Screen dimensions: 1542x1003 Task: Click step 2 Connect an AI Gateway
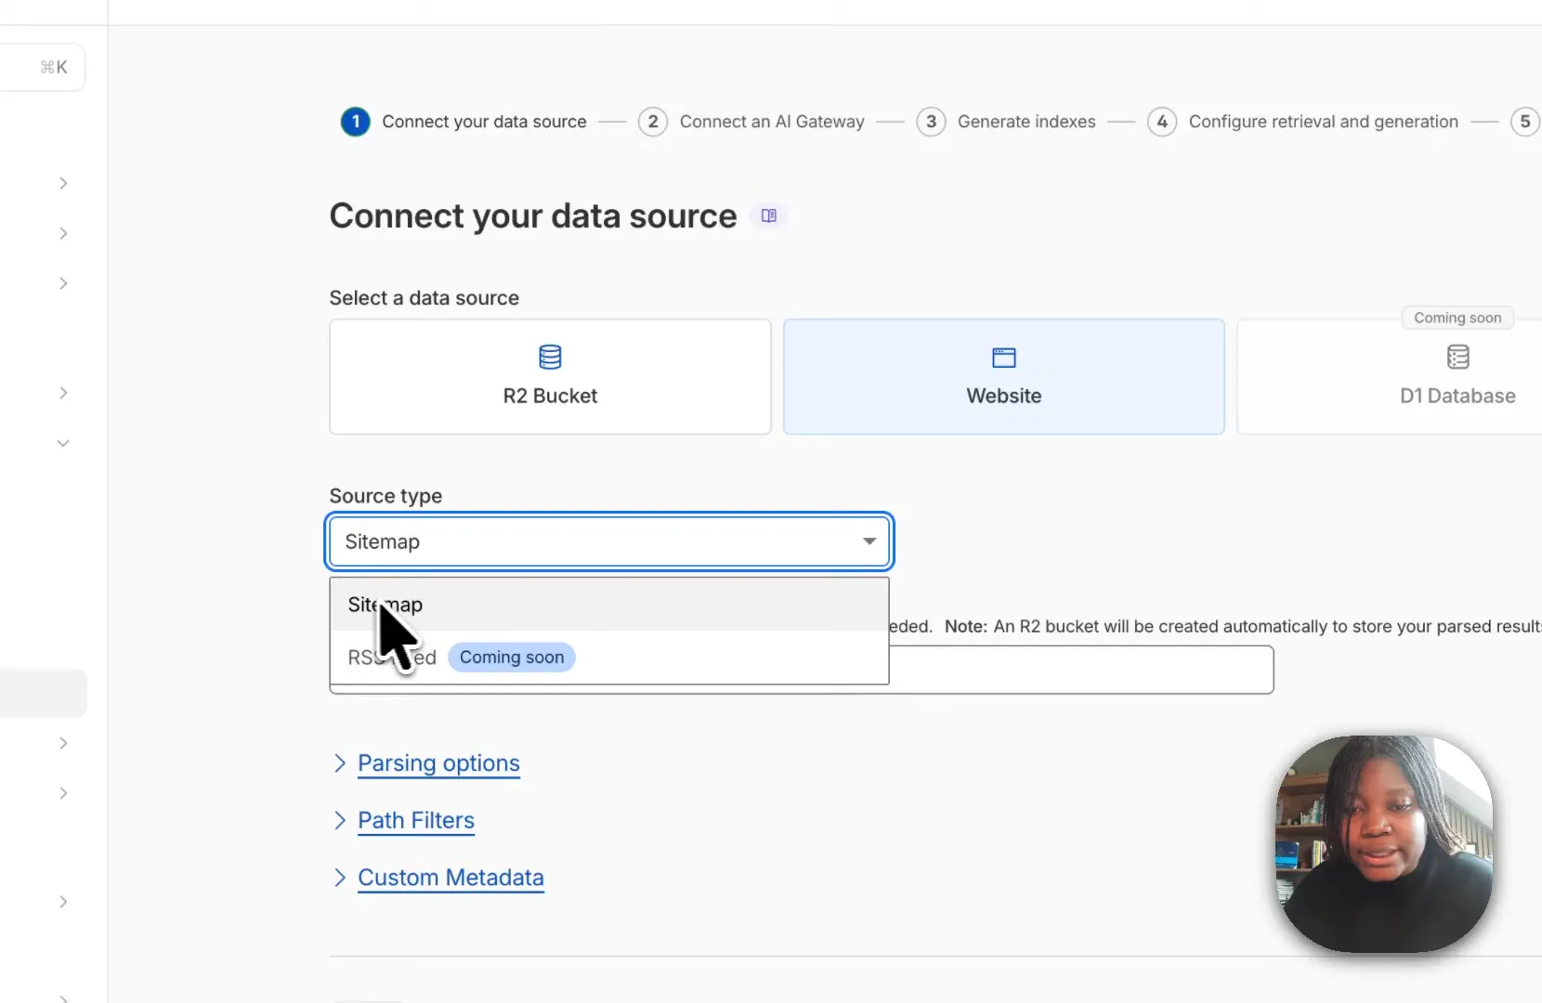click(x=772, y=122)
